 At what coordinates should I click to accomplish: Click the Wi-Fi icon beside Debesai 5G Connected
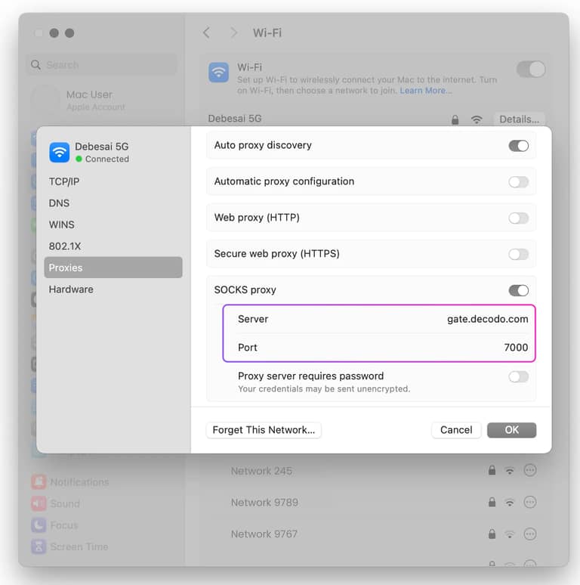(x=59, y=152)
